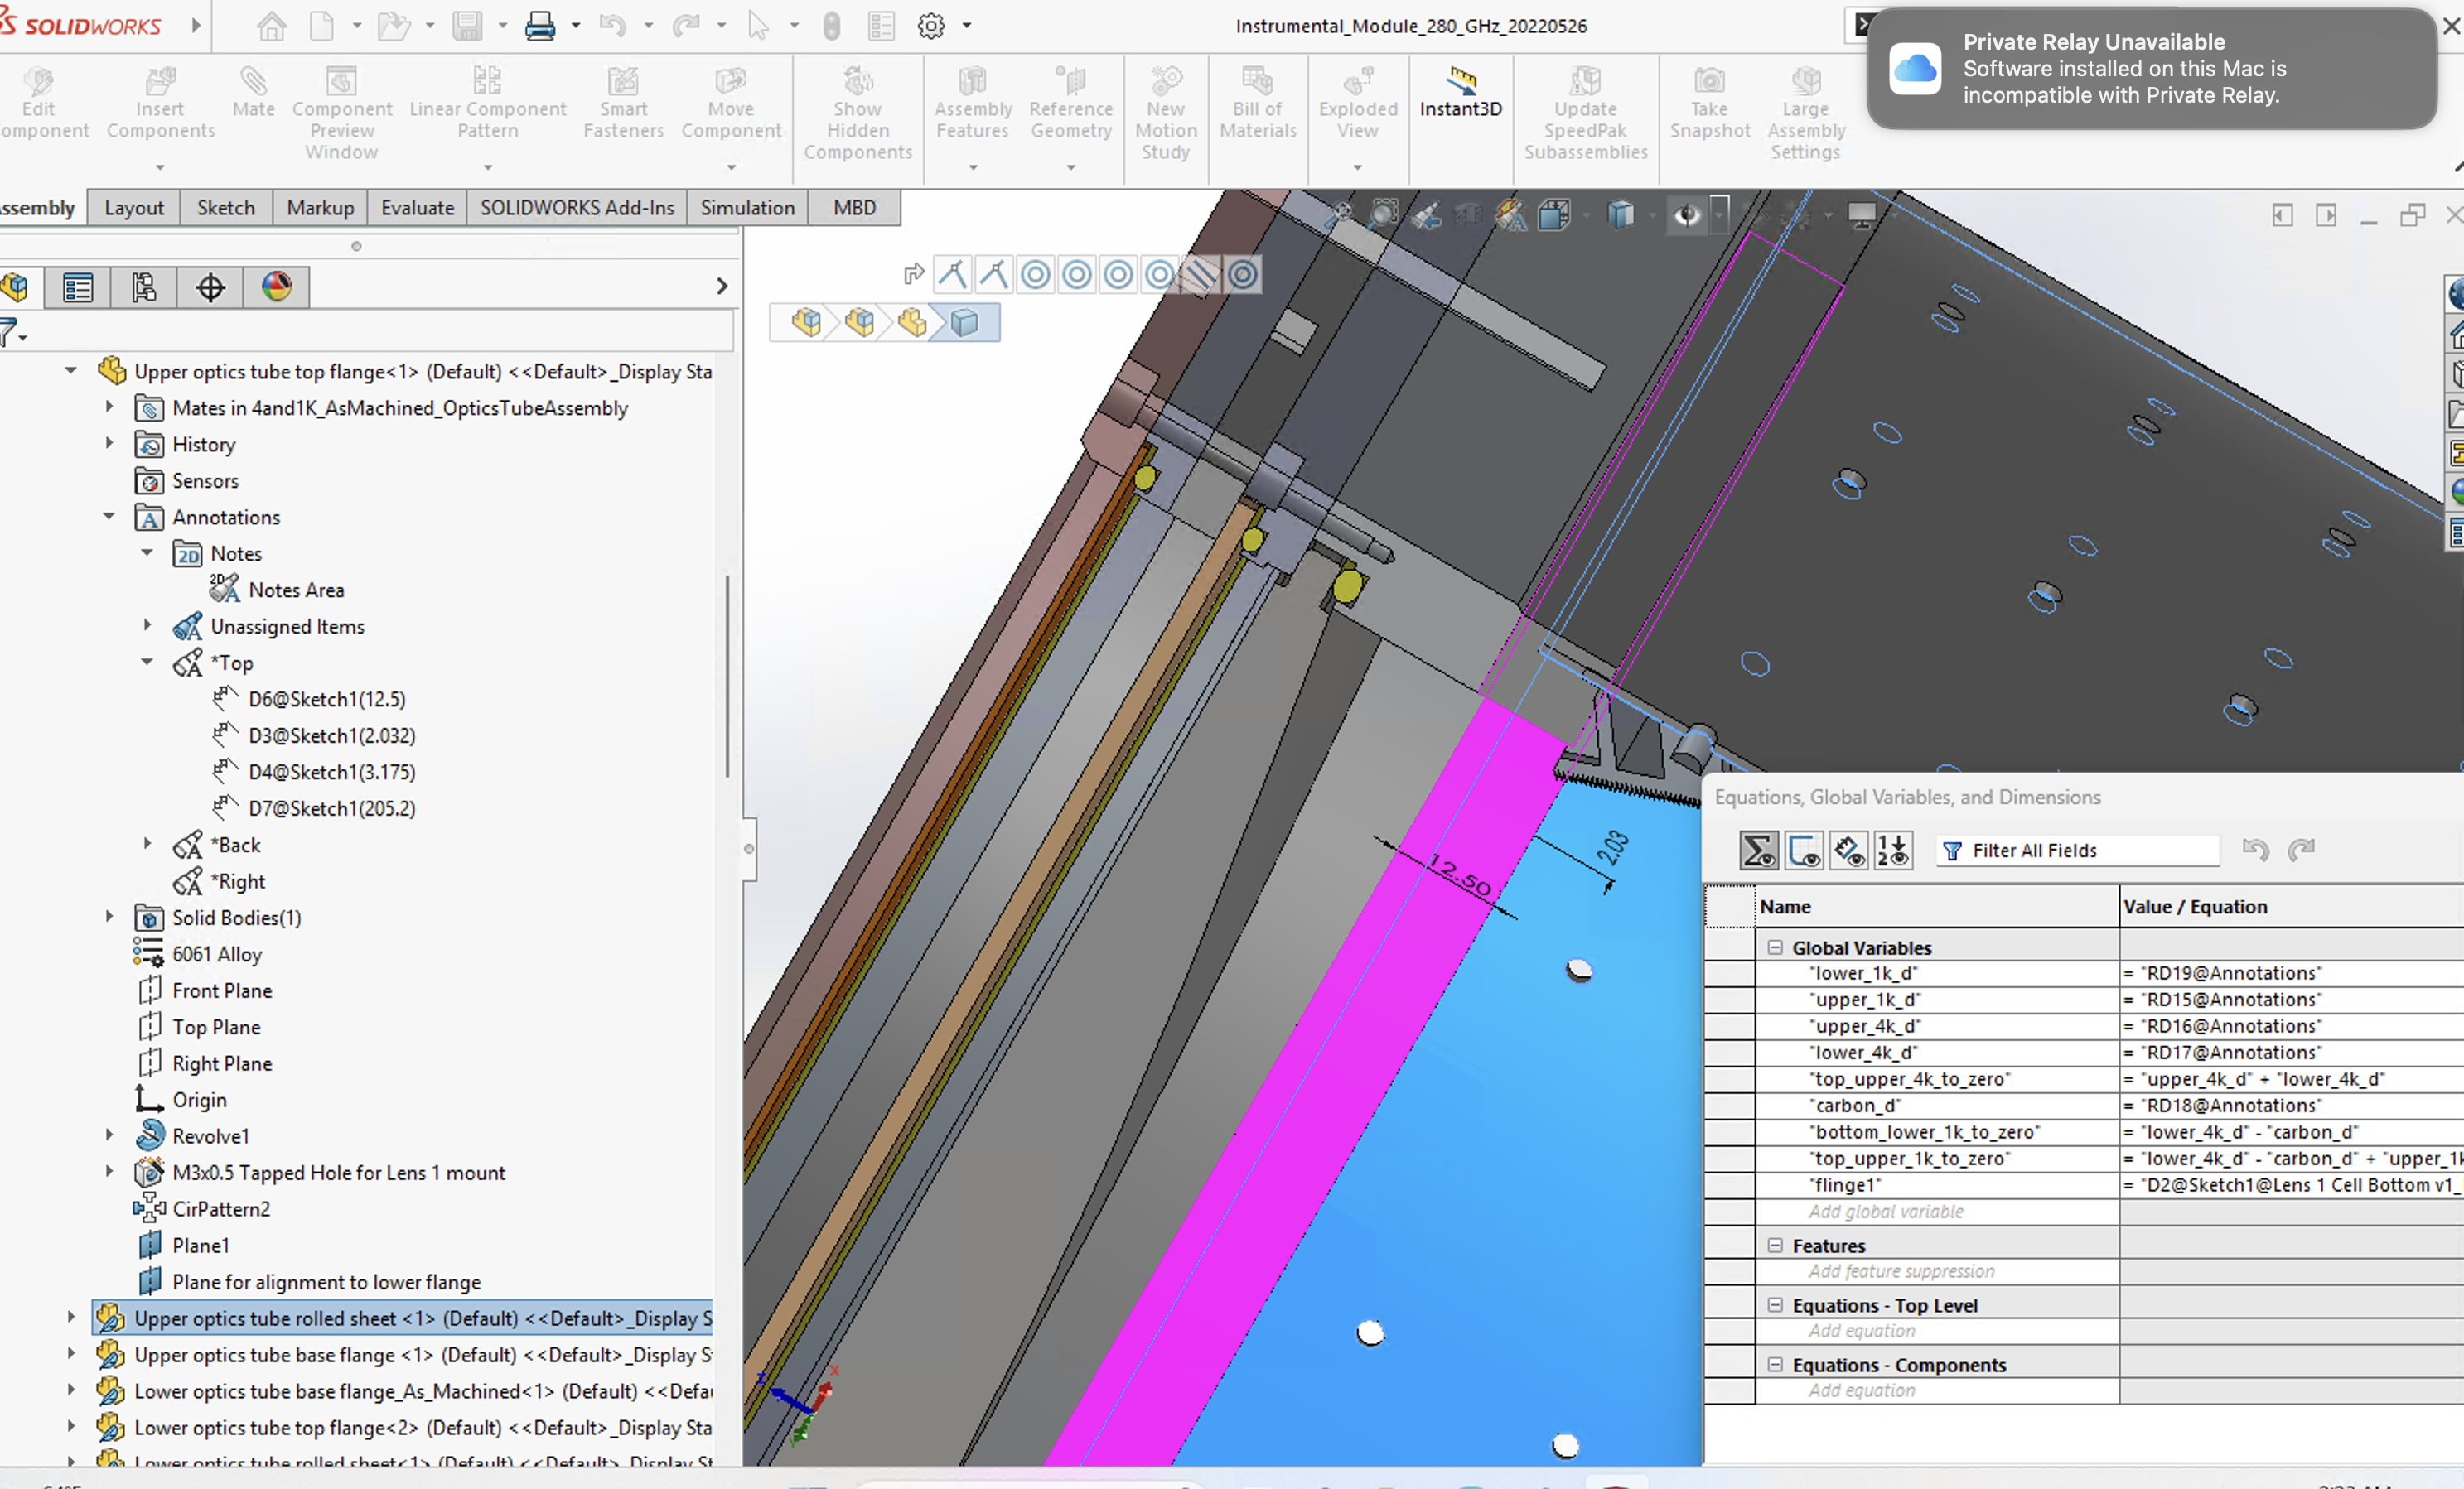Expand Solid Bodies(1) node
2464x1489 pixels.
point(109,917)
